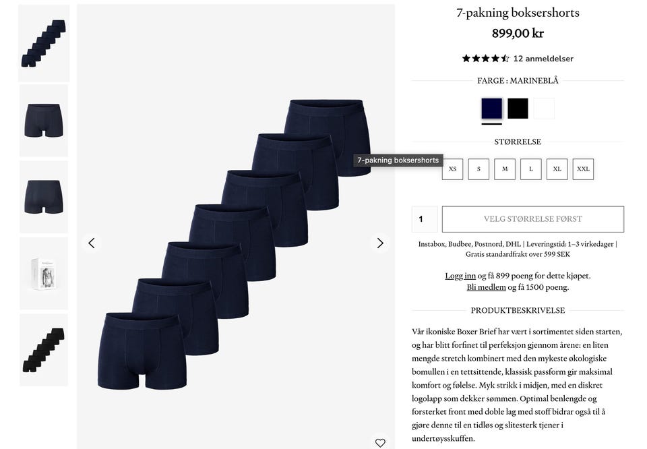Select size XL
Screen dimensions: 647x449
pos(557,169)
